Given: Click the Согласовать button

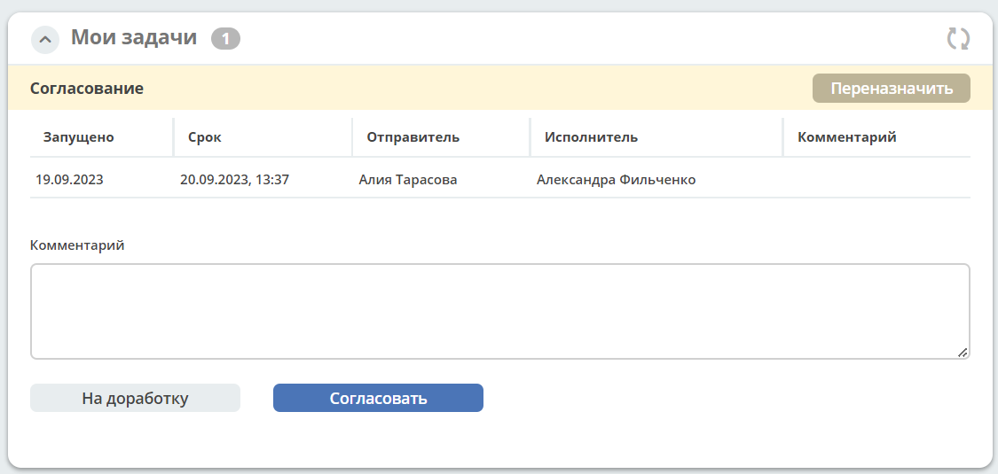Looking at the screenshot, I should (378, 399).
